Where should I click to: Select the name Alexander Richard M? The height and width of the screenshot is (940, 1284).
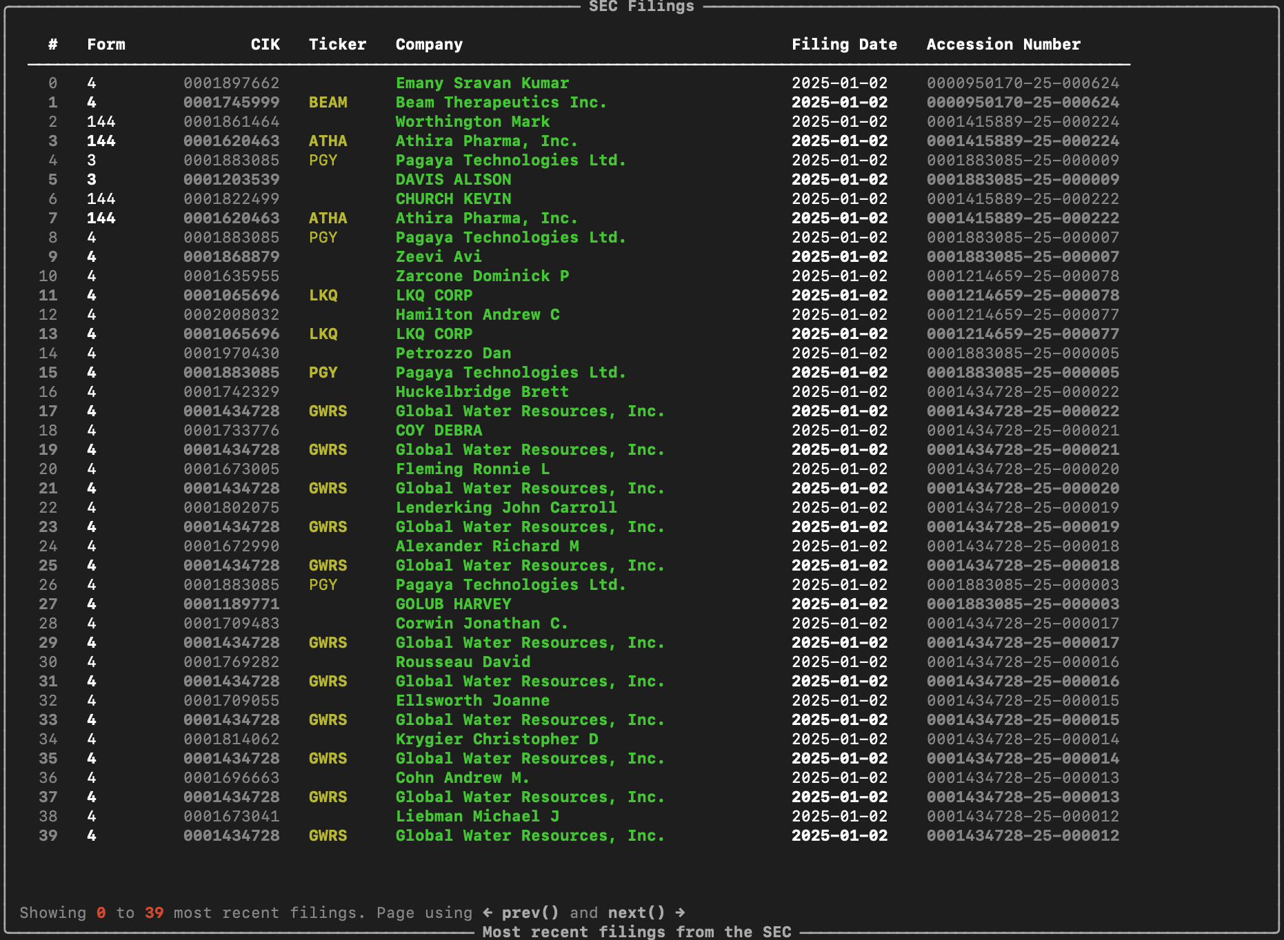pyautogui.click(x=487, y=546)
